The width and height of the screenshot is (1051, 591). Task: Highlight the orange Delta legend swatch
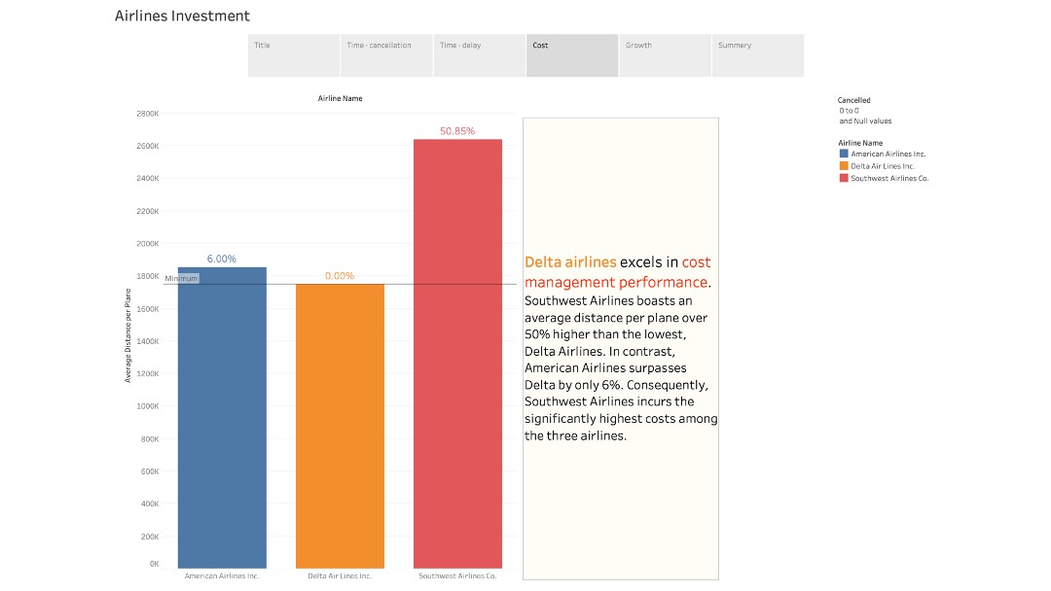844,166
